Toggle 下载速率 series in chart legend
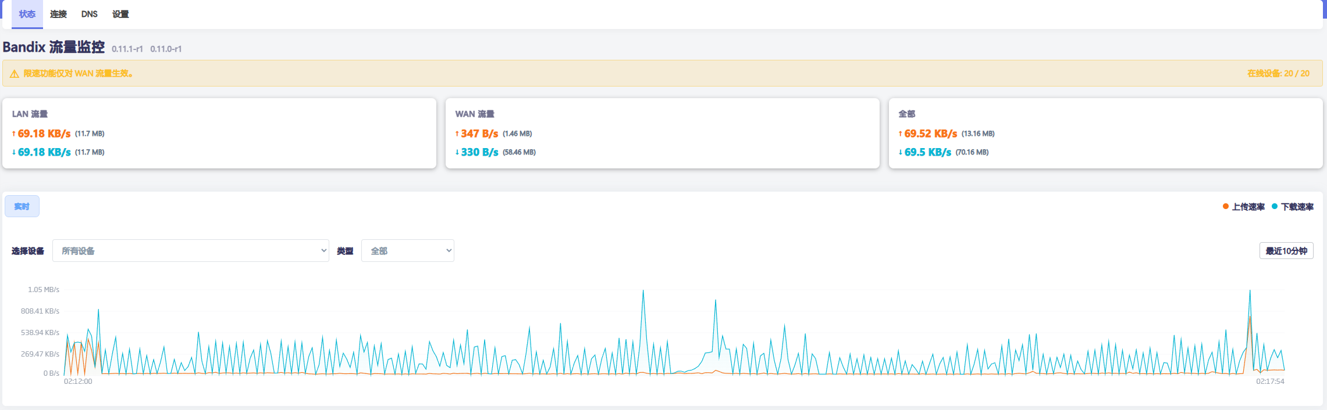 (1297, 207)
